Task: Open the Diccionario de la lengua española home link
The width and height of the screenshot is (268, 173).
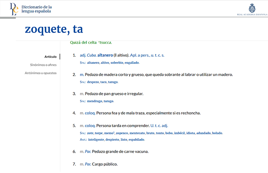Action: tap(37, 9)
